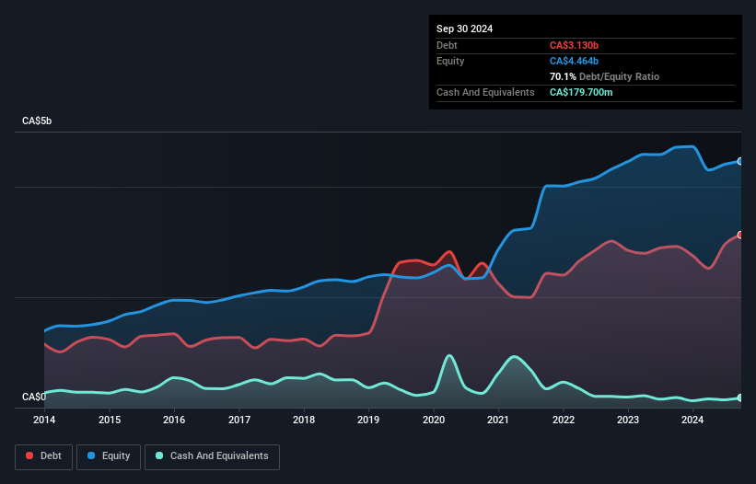Image resolution: width=756 pixels, height=484 pixels.
Task: Click the 70.1% Debt/Equity Ratio text
Action: pyautogui.click(x=604, y=76)
